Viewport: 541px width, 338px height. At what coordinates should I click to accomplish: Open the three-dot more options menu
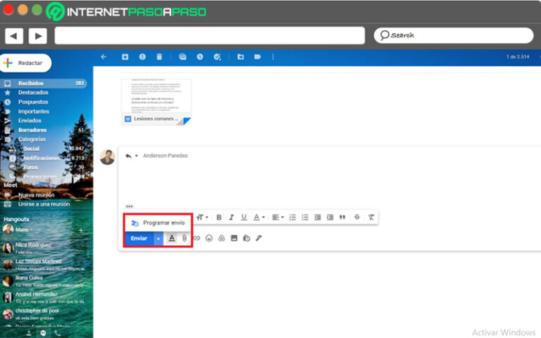(273, 57)
